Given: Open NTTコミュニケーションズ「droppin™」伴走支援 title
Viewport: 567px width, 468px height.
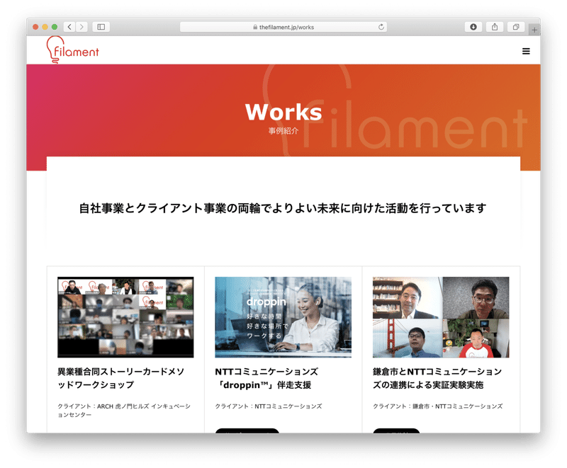Looking at the screenshot, I should [266, 378].
